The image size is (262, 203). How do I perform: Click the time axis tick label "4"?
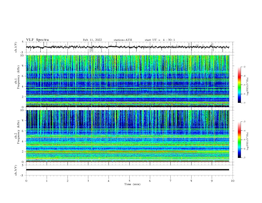(109, 181)
